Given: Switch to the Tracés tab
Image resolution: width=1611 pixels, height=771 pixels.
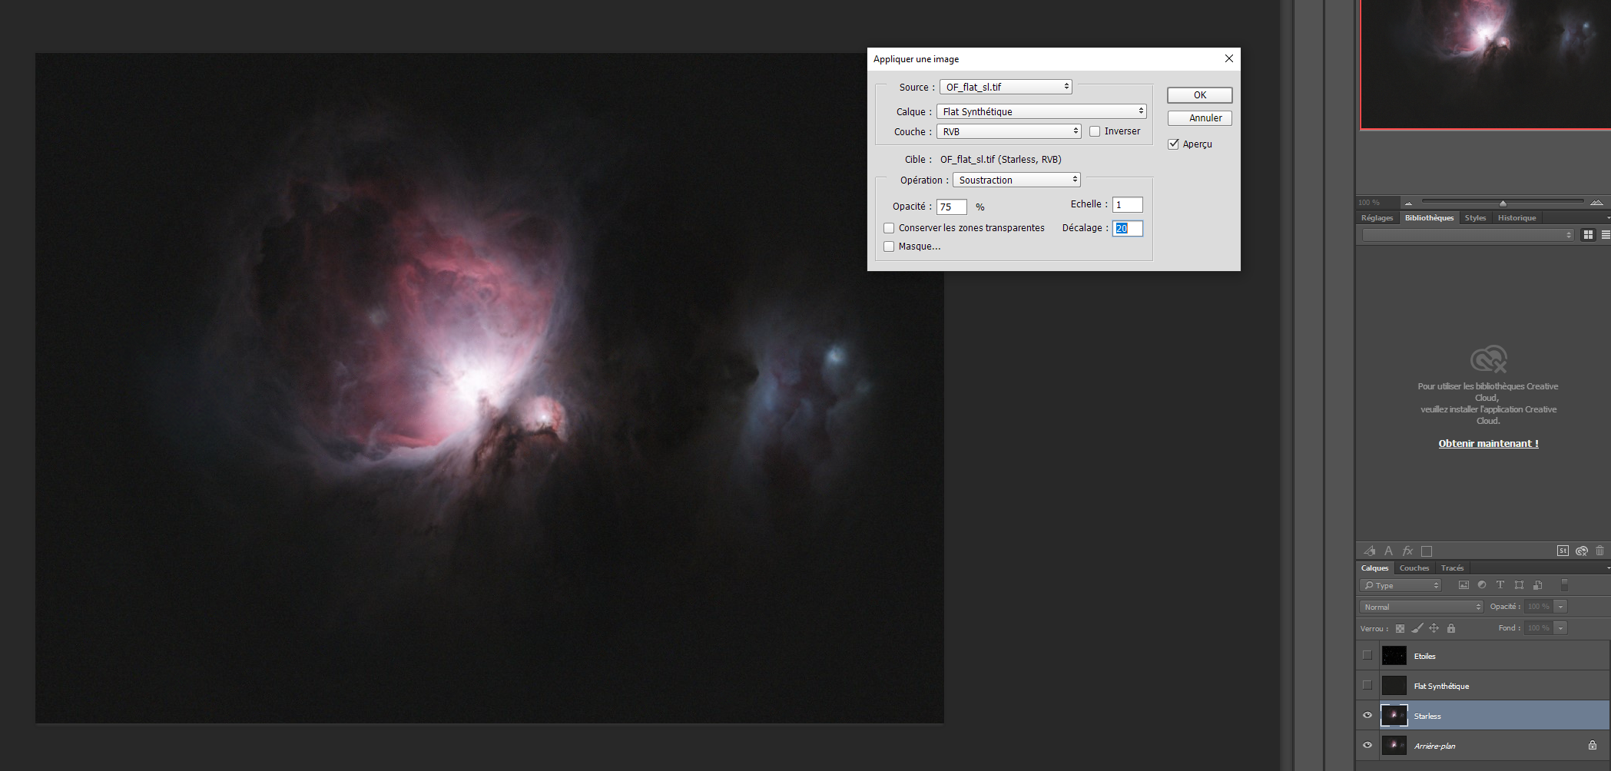Looking at the screenshot, I should tap(1452, 568).
